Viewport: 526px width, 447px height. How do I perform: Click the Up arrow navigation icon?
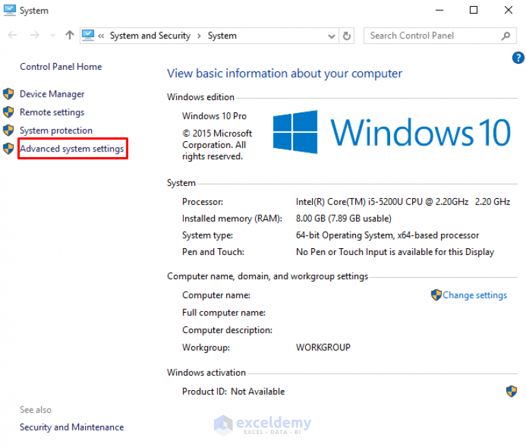pos(69,35)
